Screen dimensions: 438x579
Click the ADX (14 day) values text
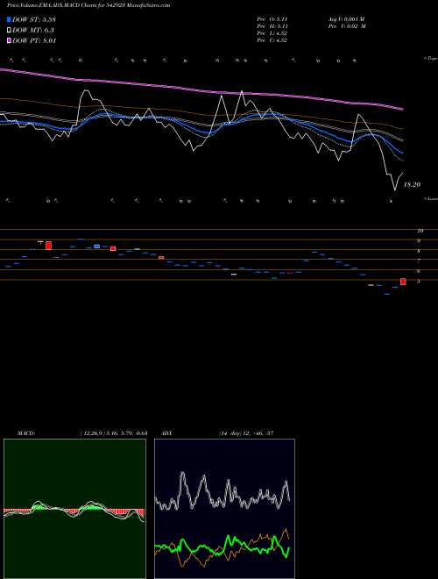pyautogui.click(x=246, y=432)
